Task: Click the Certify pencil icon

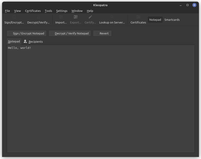Action: pyautogui.click(x=90, y=17)
